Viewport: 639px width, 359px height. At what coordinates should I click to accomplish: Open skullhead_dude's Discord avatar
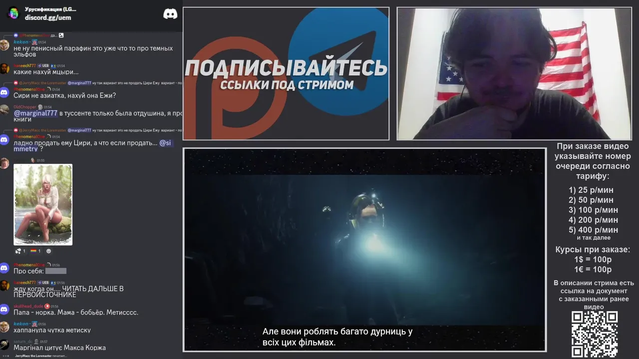point(4,310)
